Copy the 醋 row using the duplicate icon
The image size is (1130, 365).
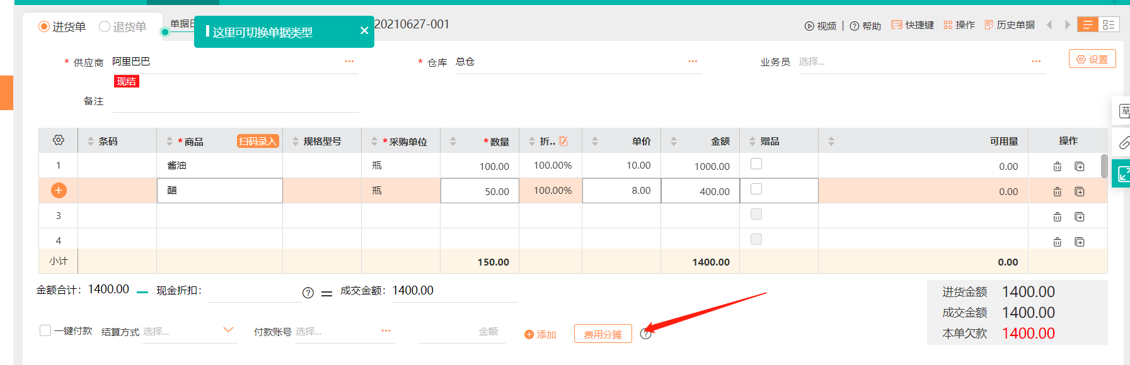[x=1079, y=192]
